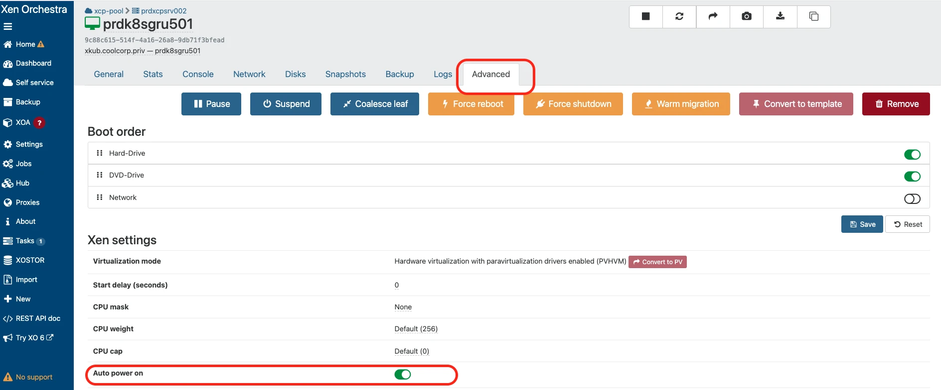Switch to the General tab
This screenshot has height=390, width=941.
109,74
